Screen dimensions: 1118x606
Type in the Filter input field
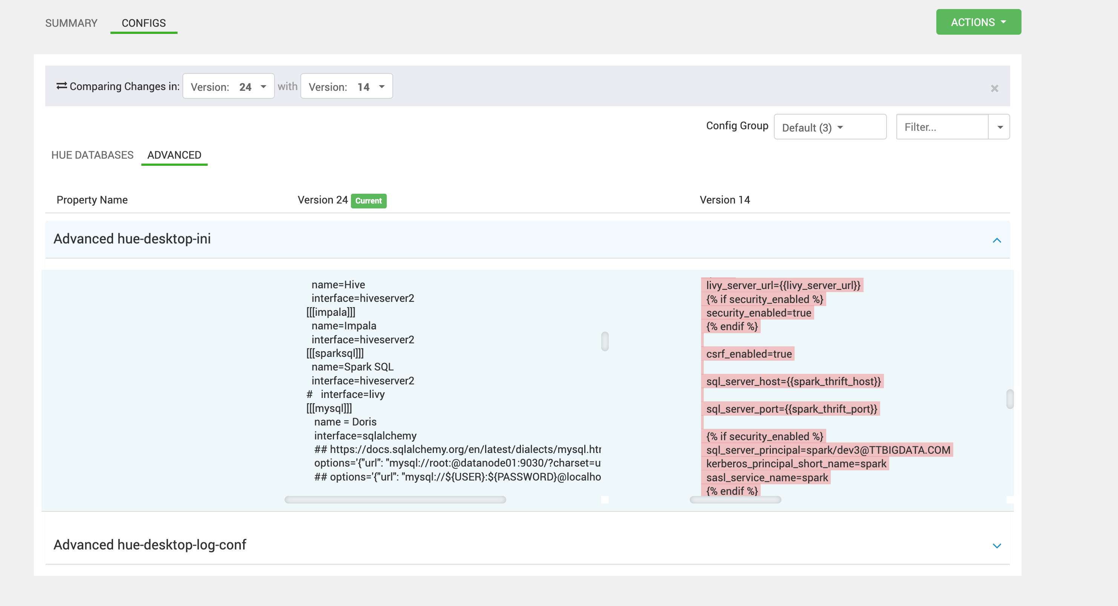(x=942, y=127)
